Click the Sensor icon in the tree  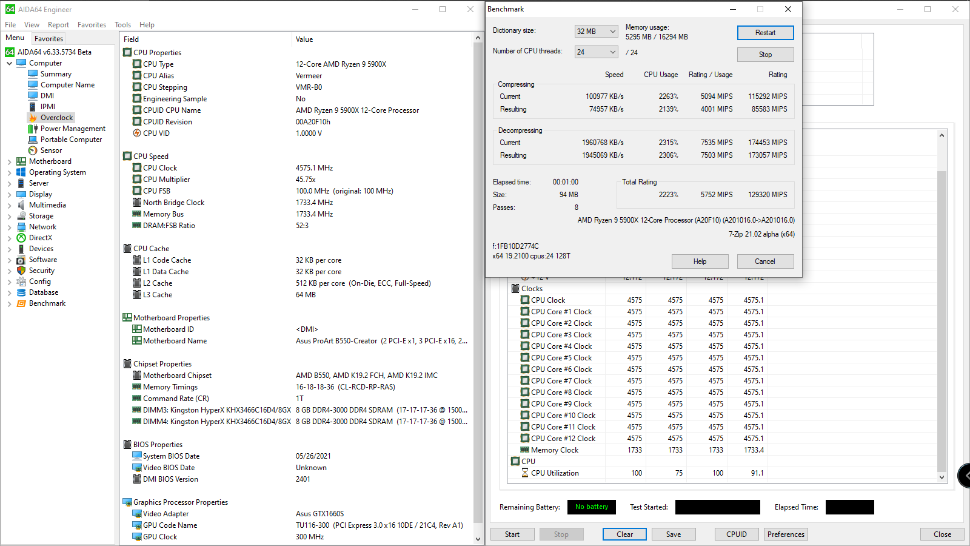[x=33, y=150]
